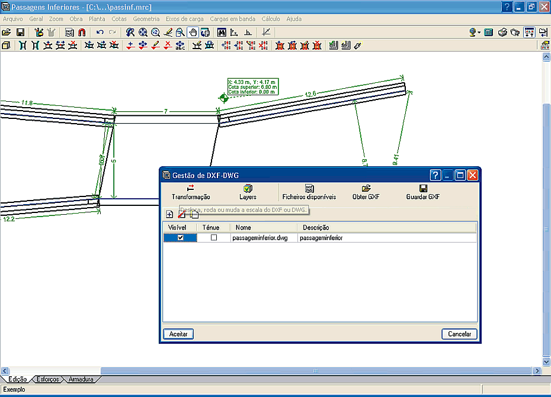The width and height of the screenshot is (551, 397).
Task: Click the Guardar GXF icon
Action: (x=422, y=189)
